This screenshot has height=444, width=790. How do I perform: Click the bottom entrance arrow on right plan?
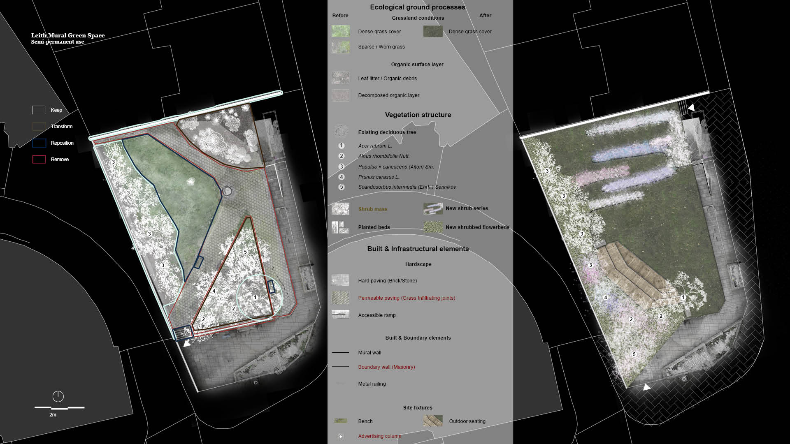pyautogui.click(x=646, y=387)
